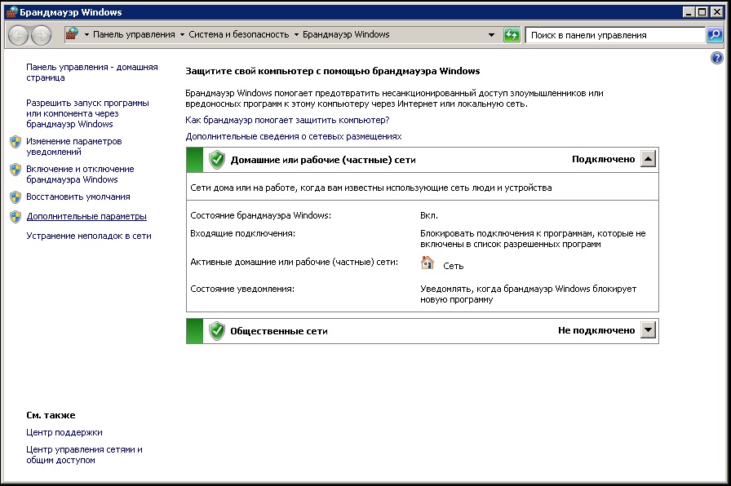The width and height of the screenshot is (731, 486).
Task: Click the green Refresh button
Action: tap(512, 35)
